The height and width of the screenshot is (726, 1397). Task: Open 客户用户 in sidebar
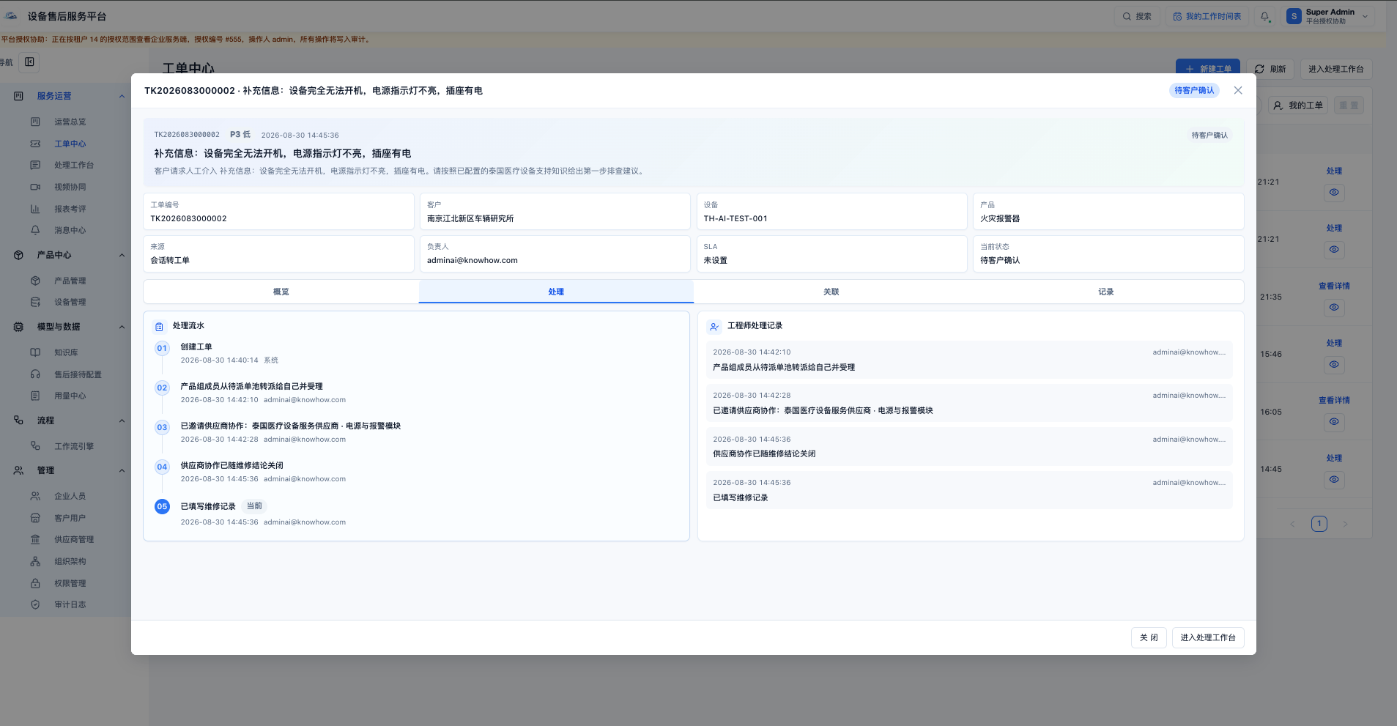pos(70,518)
